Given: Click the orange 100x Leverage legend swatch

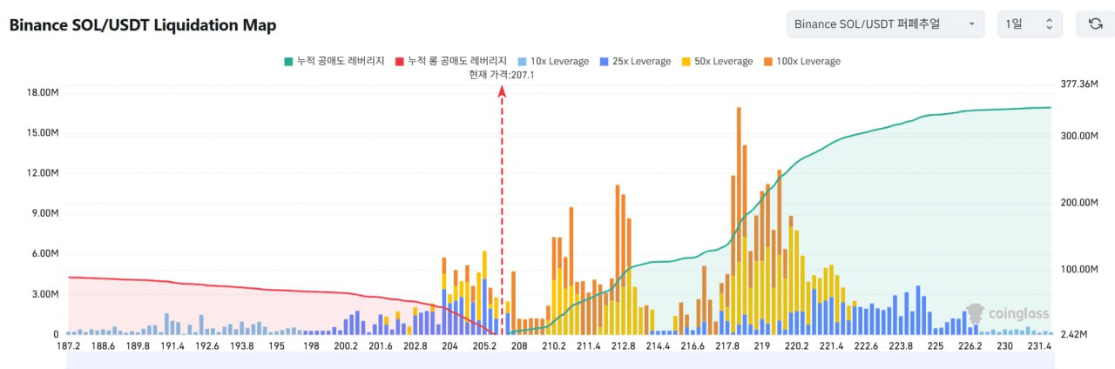Looking at the screenshot, I should coord(767,61).
